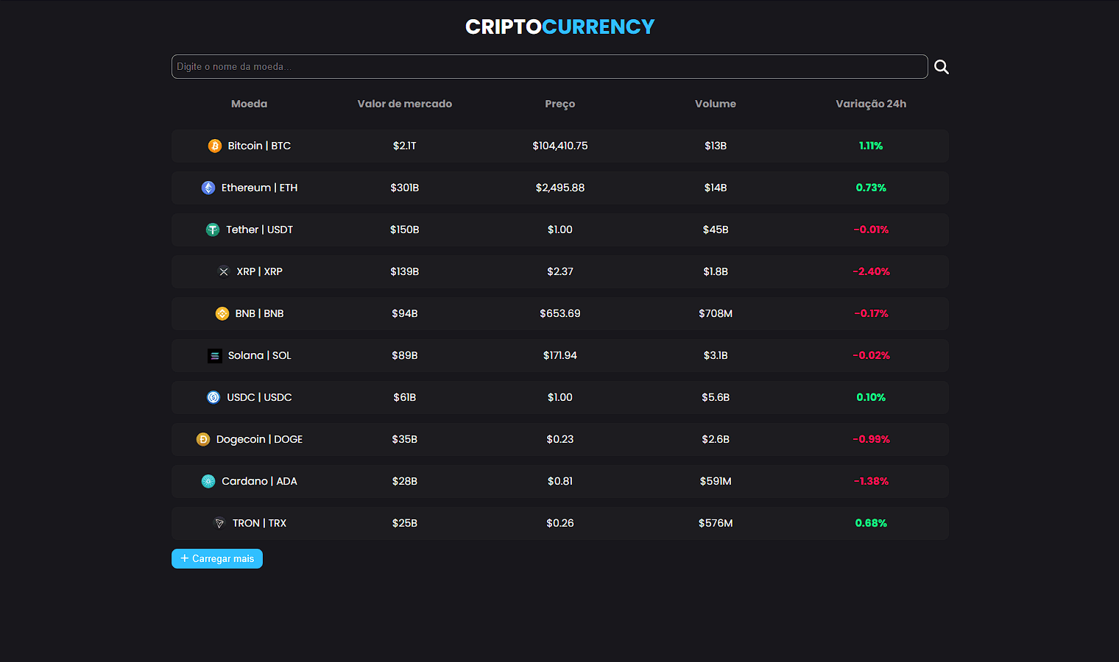Click the Valor de mercado column header
The image size is (1119, 662).
pyautogui.click(x=405, y=104)
